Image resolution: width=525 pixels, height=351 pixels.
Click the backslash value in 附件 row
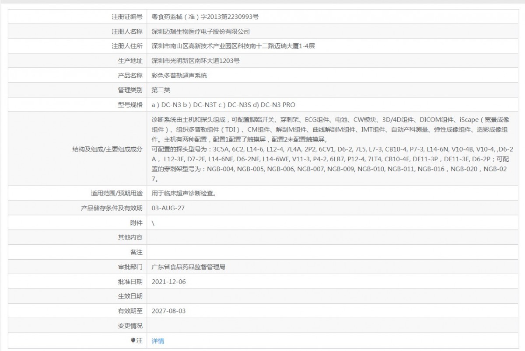point(153,223)
